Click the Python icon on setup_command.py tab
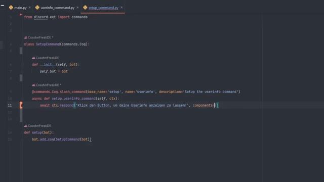Screen dimensions: 324x182 [x=85, y=8]
